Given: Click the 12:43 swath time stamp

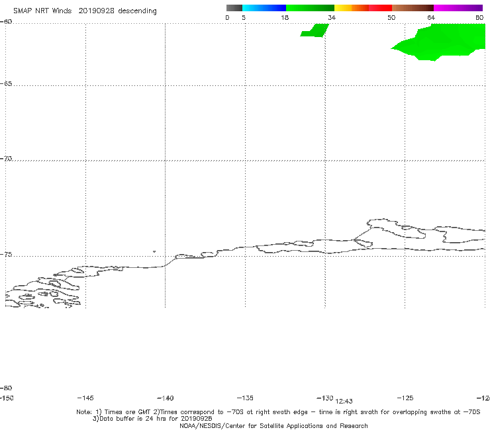Looking at the screenshot, I should click(344, 402).
